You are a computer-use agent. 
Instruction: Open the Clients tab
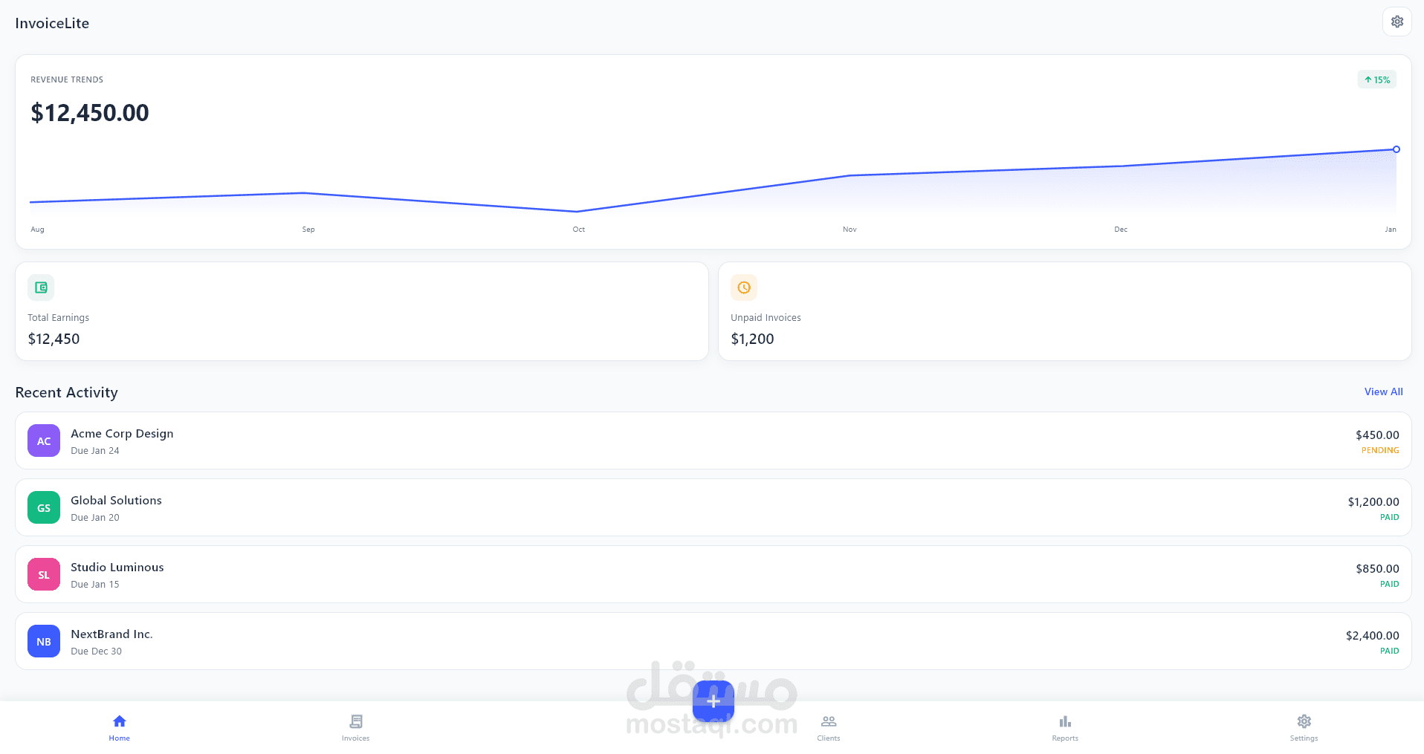pyautogui.click(x=828, y=727)
